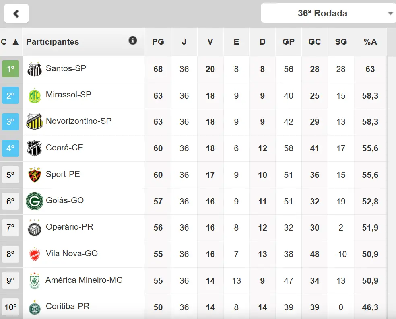Go back using the left arrow button

(x=16, y=13)
